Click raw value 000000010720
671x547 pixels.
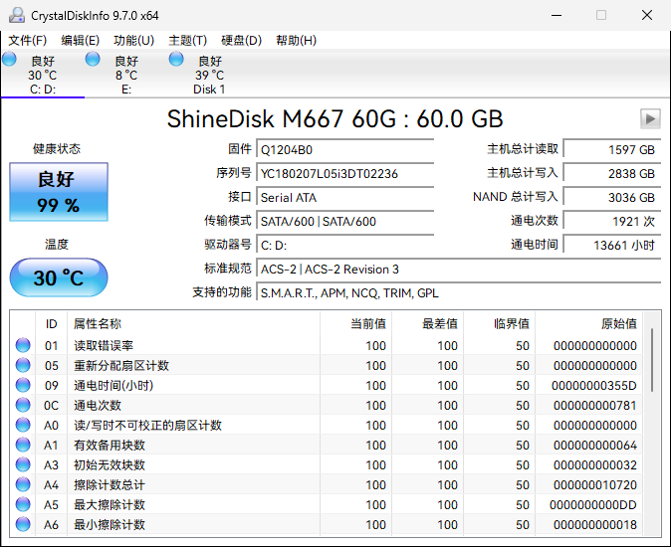(x=594, y=485)
